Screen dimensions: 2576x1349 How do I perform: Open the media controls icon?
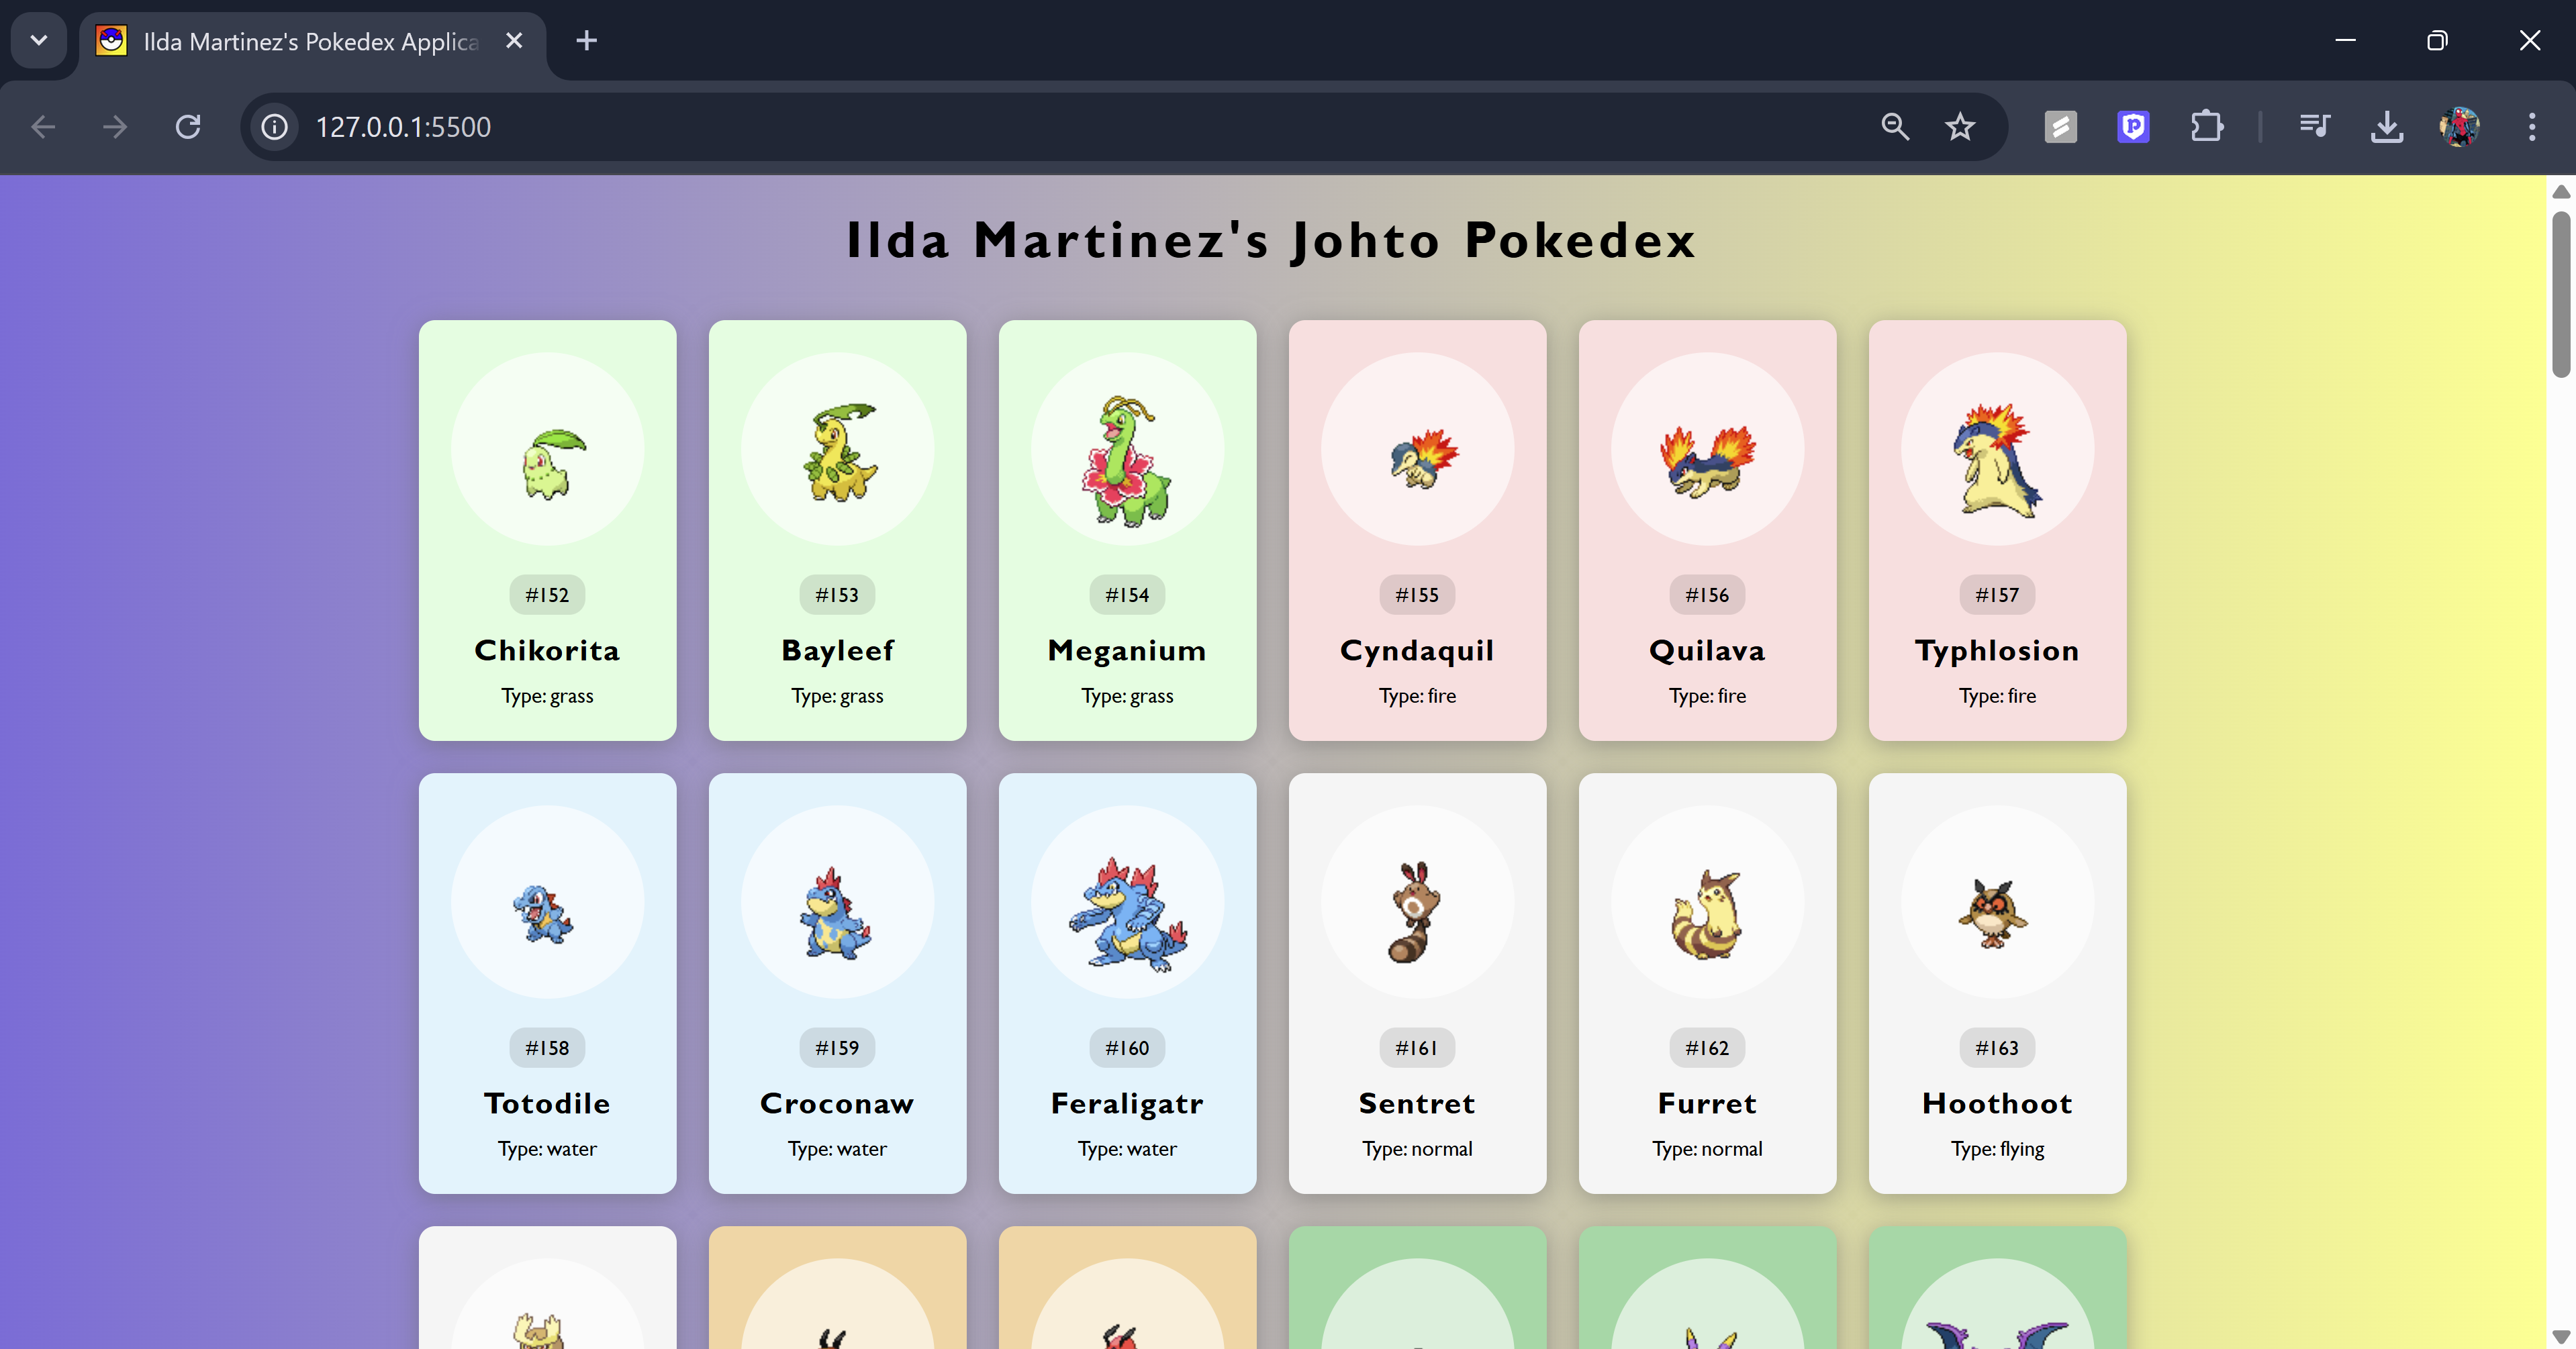tap(2315, 127)
